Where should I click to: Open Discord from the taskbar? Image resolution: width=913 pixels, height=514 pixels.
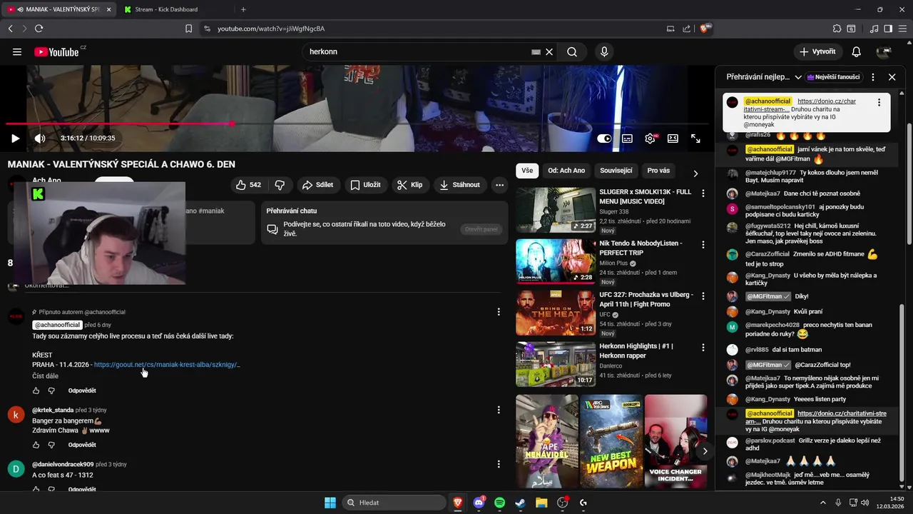tap(479, 503)
